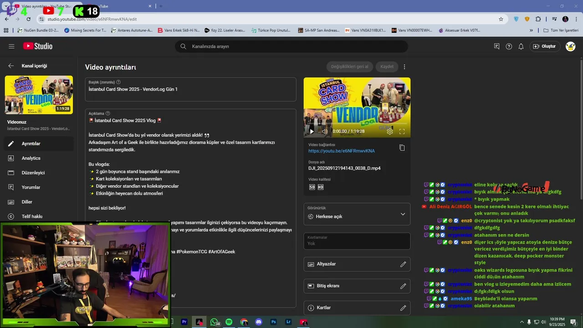Open the Chrome extensions puzzle icon

click(538, 19)
